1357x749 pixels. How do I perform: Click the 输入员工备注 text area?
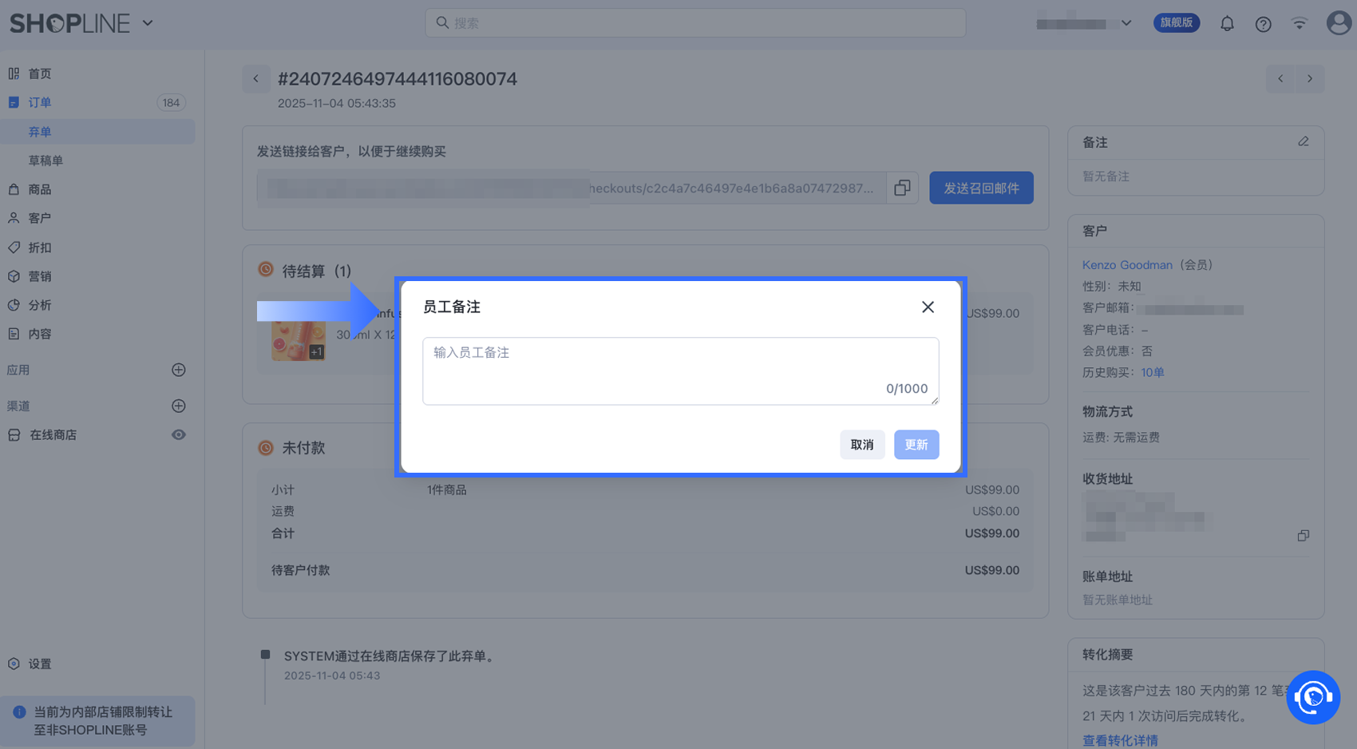click(x=680, y=371)
